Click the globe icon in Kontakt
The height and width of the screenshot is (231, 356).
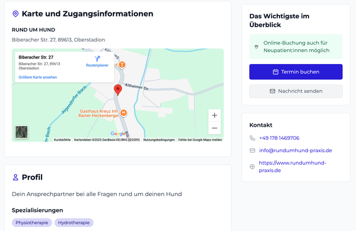tap(252, 166)
